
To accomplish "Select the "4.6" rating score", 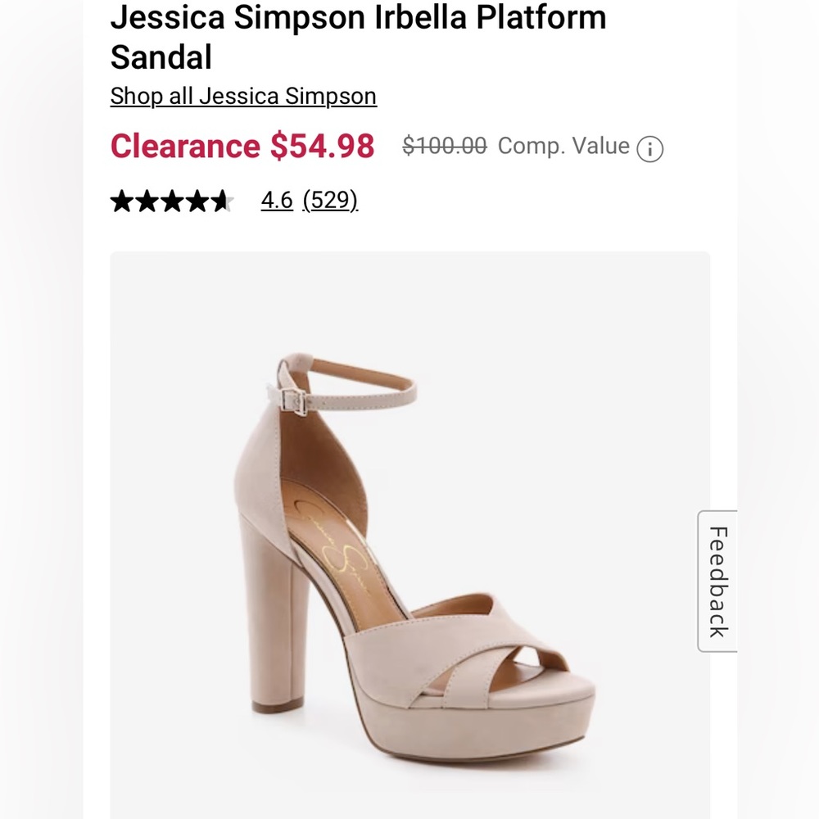I will pyautogui.click(x=274, y=199).
